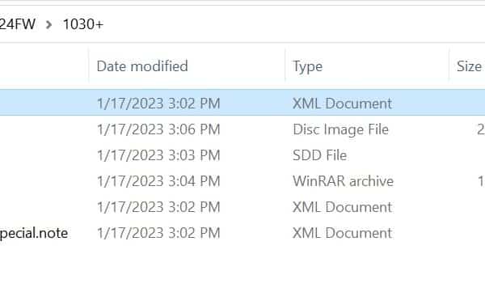The image size is (485, 305).
Task: Navigate to the 24FW breadcrumb folder
Action: click(18, 24)
